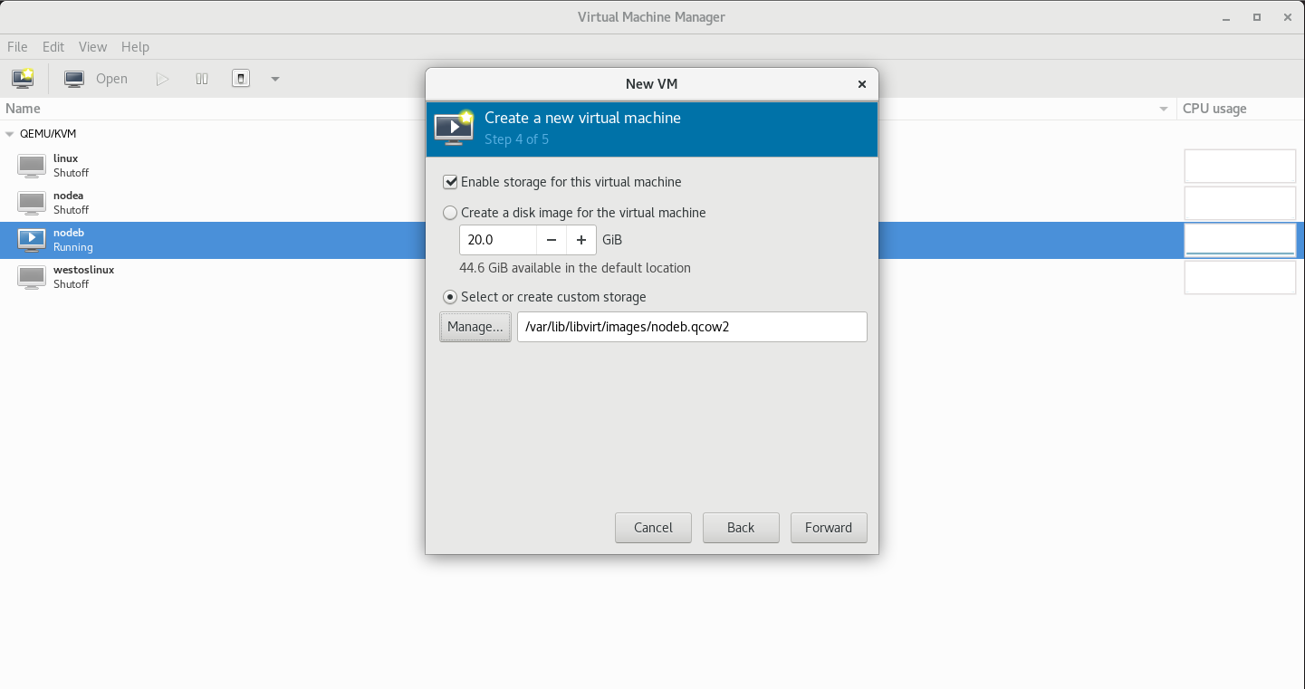This screenshot has width=1305, height=689.
Task: Click the disk size 20.0 field
Action: [498, 241]
